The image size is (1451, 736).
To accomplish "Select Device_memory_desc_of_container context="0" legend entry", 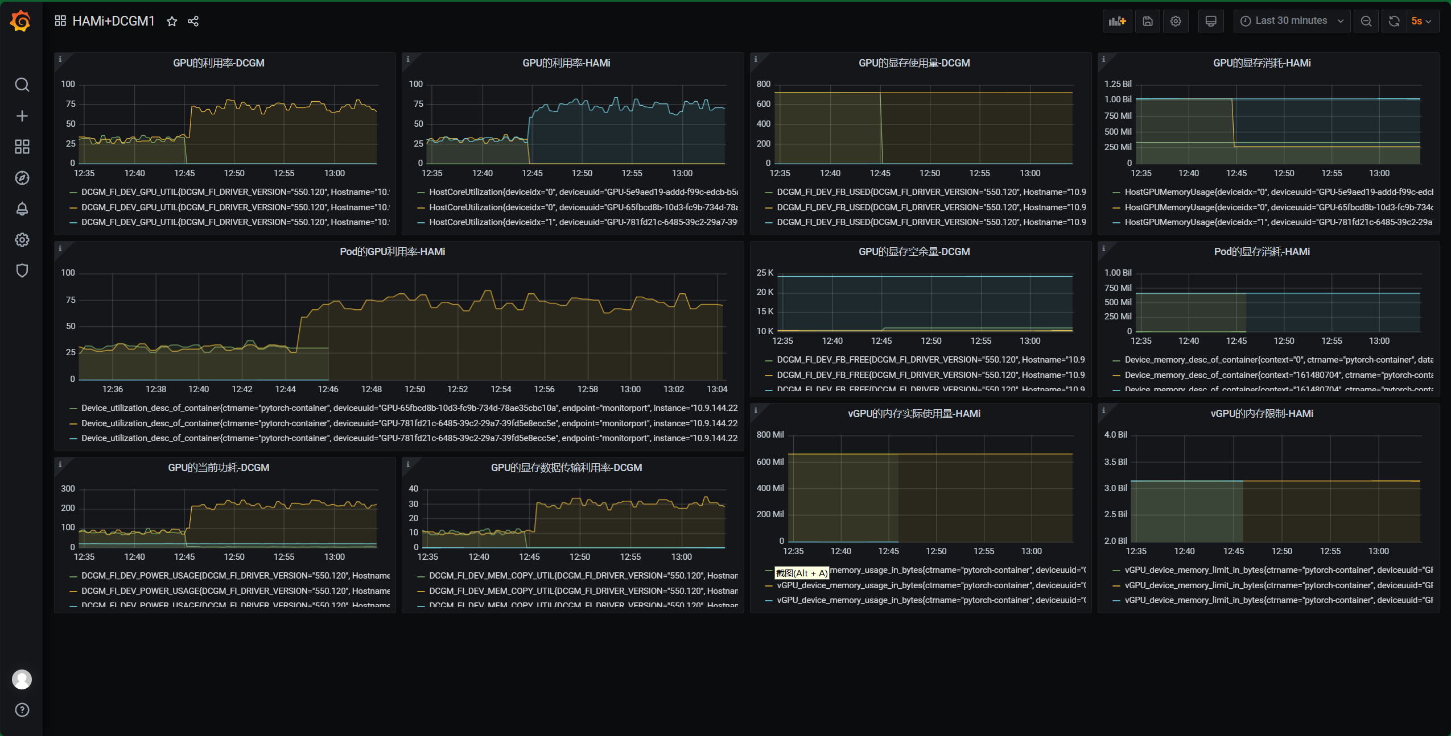I will (1279, 360).
